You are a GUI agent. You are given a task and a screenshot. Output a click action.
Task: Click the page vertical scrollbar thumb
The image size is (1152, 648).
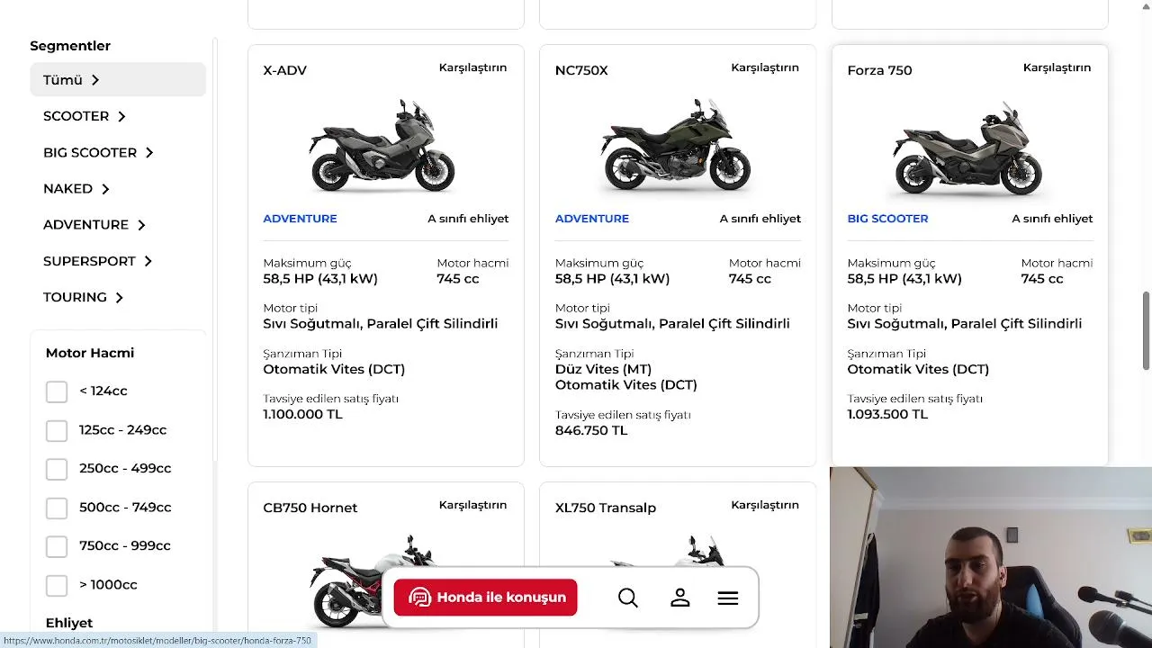point(1146,330)
